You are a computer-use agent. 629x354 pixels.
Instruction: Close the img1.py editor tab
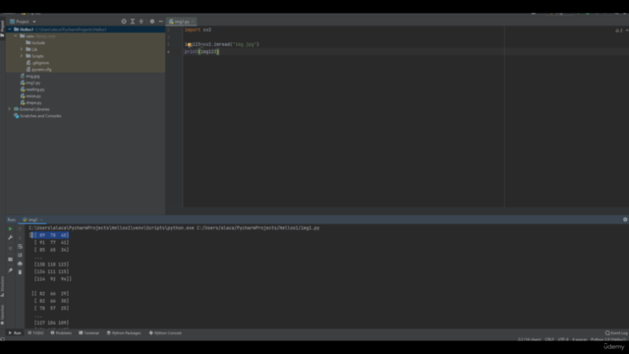point(193,22)
